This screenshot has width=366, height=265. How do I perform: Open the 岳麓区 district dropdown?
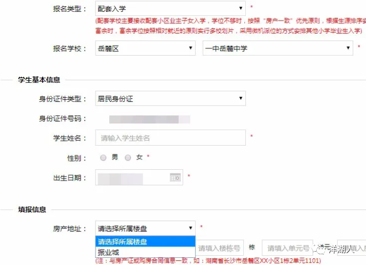(145, 48)
